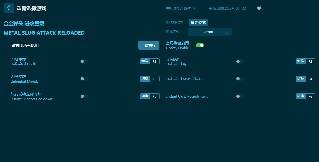319x162 pixels.
Task: Click the METAL SLUG ATTACK RELOADED title
Action: coord(44,33)
